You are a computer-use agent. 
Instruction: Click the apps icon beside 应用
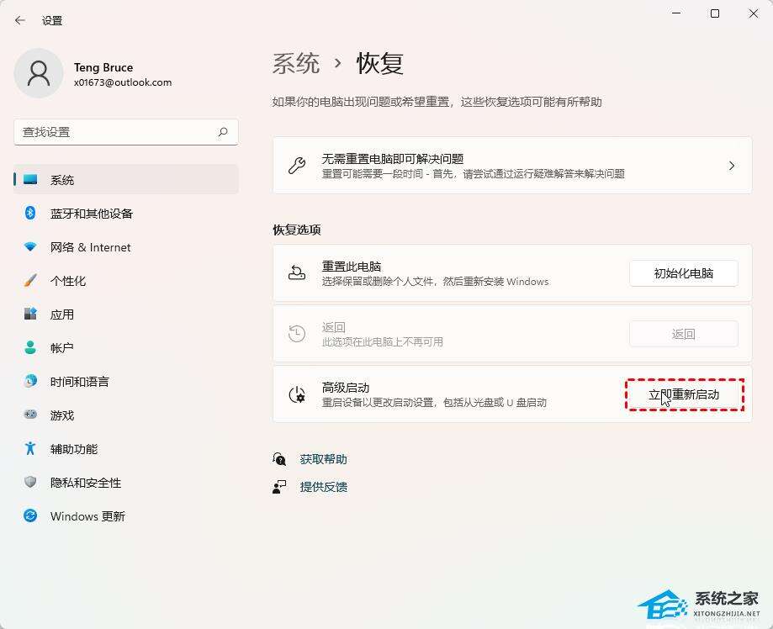[30, 314]
